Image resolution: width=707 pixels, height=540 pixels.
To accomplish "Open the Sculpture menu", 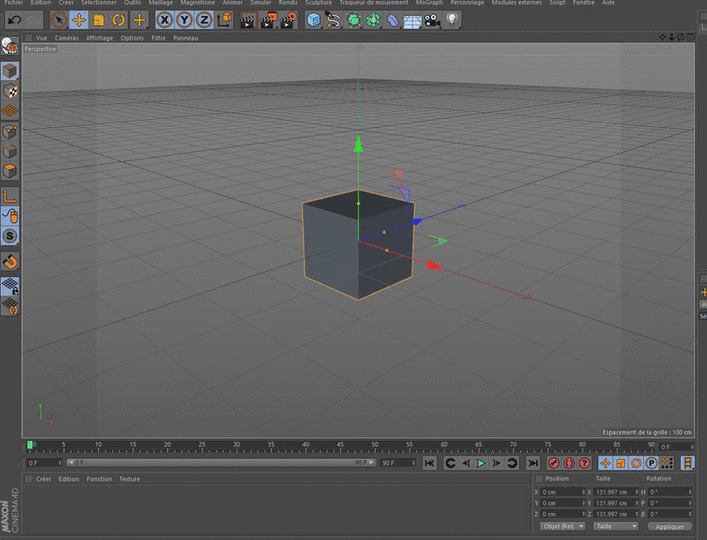I will point(318,3).
